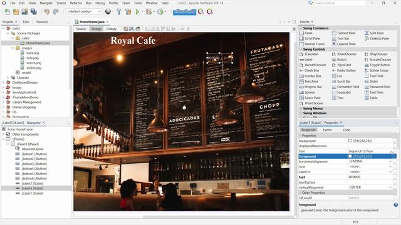This screenshot has height=225, width=401.
Task: Click the Connection Mode icon in designer
Action: pos(132,29)
